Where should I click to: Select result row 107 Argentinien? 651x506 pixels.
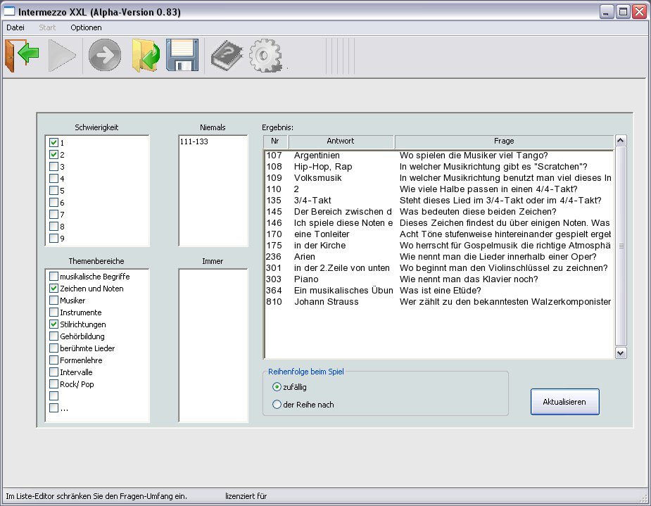point(438,156)
